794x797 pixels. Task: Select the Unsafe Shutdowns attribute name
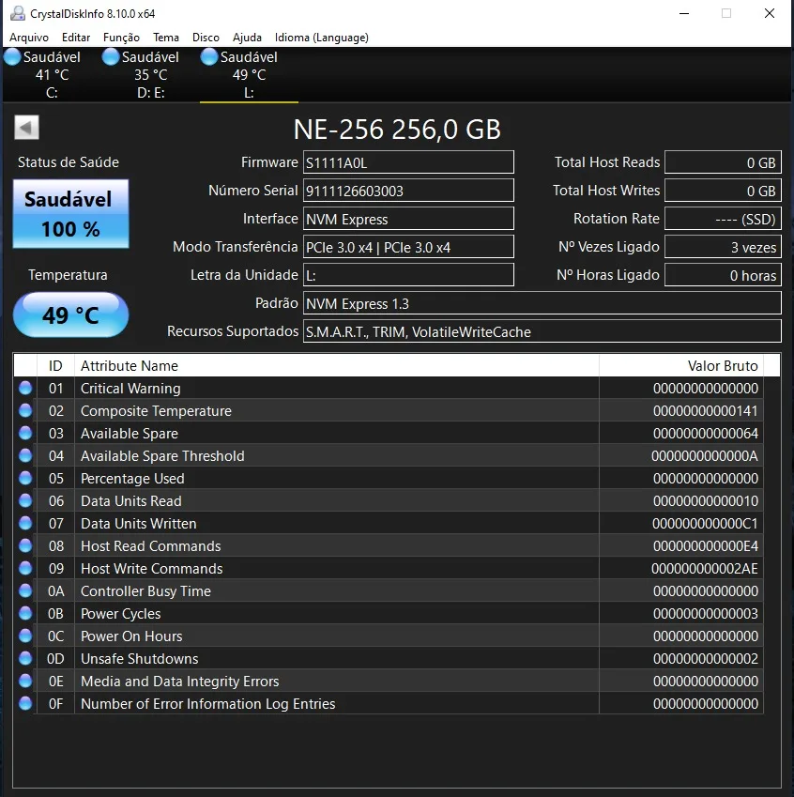tap(139, 658)
